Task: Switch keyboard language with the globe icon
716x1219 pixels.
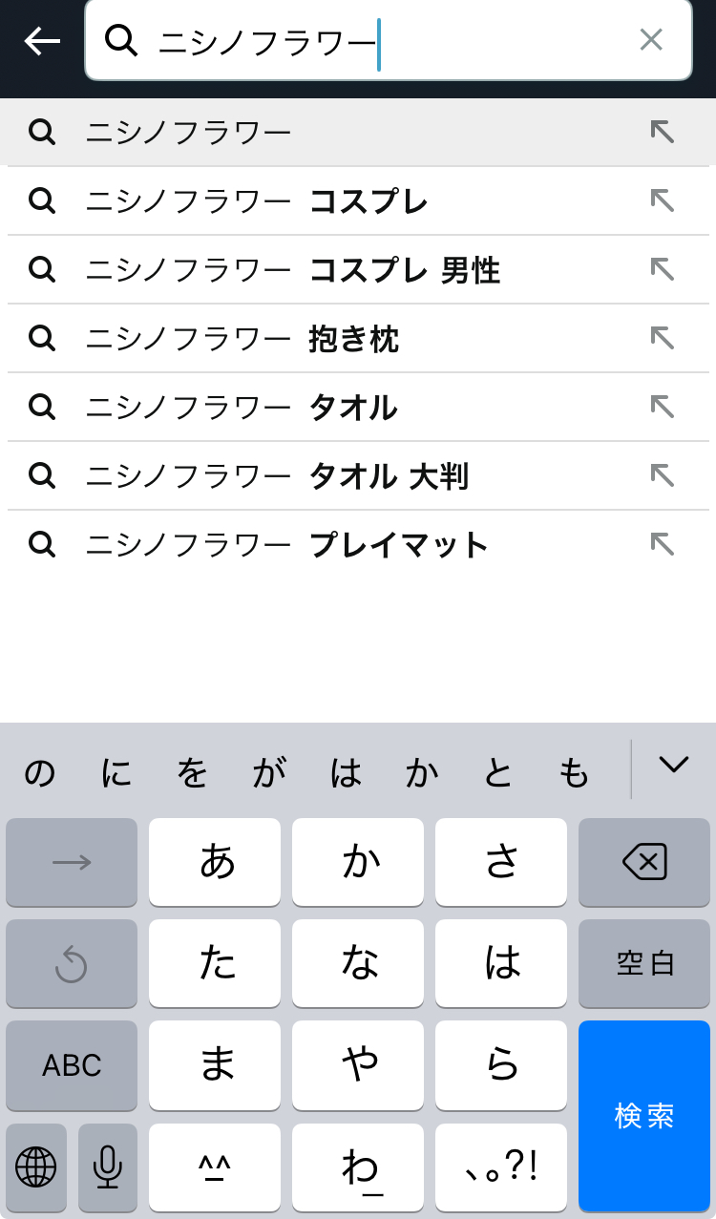Action: pyautogui.click(x=36, y=1166)
